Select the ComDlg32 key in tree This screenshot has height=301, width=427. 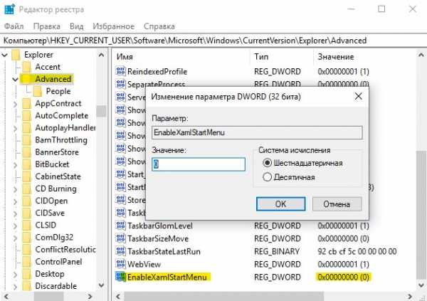pos(54,237)
